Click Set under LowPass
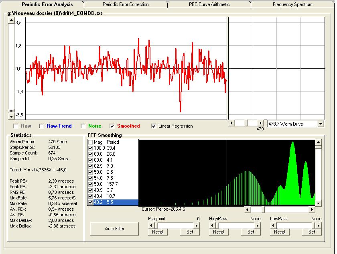337x254 pixels. click(312, 232)
